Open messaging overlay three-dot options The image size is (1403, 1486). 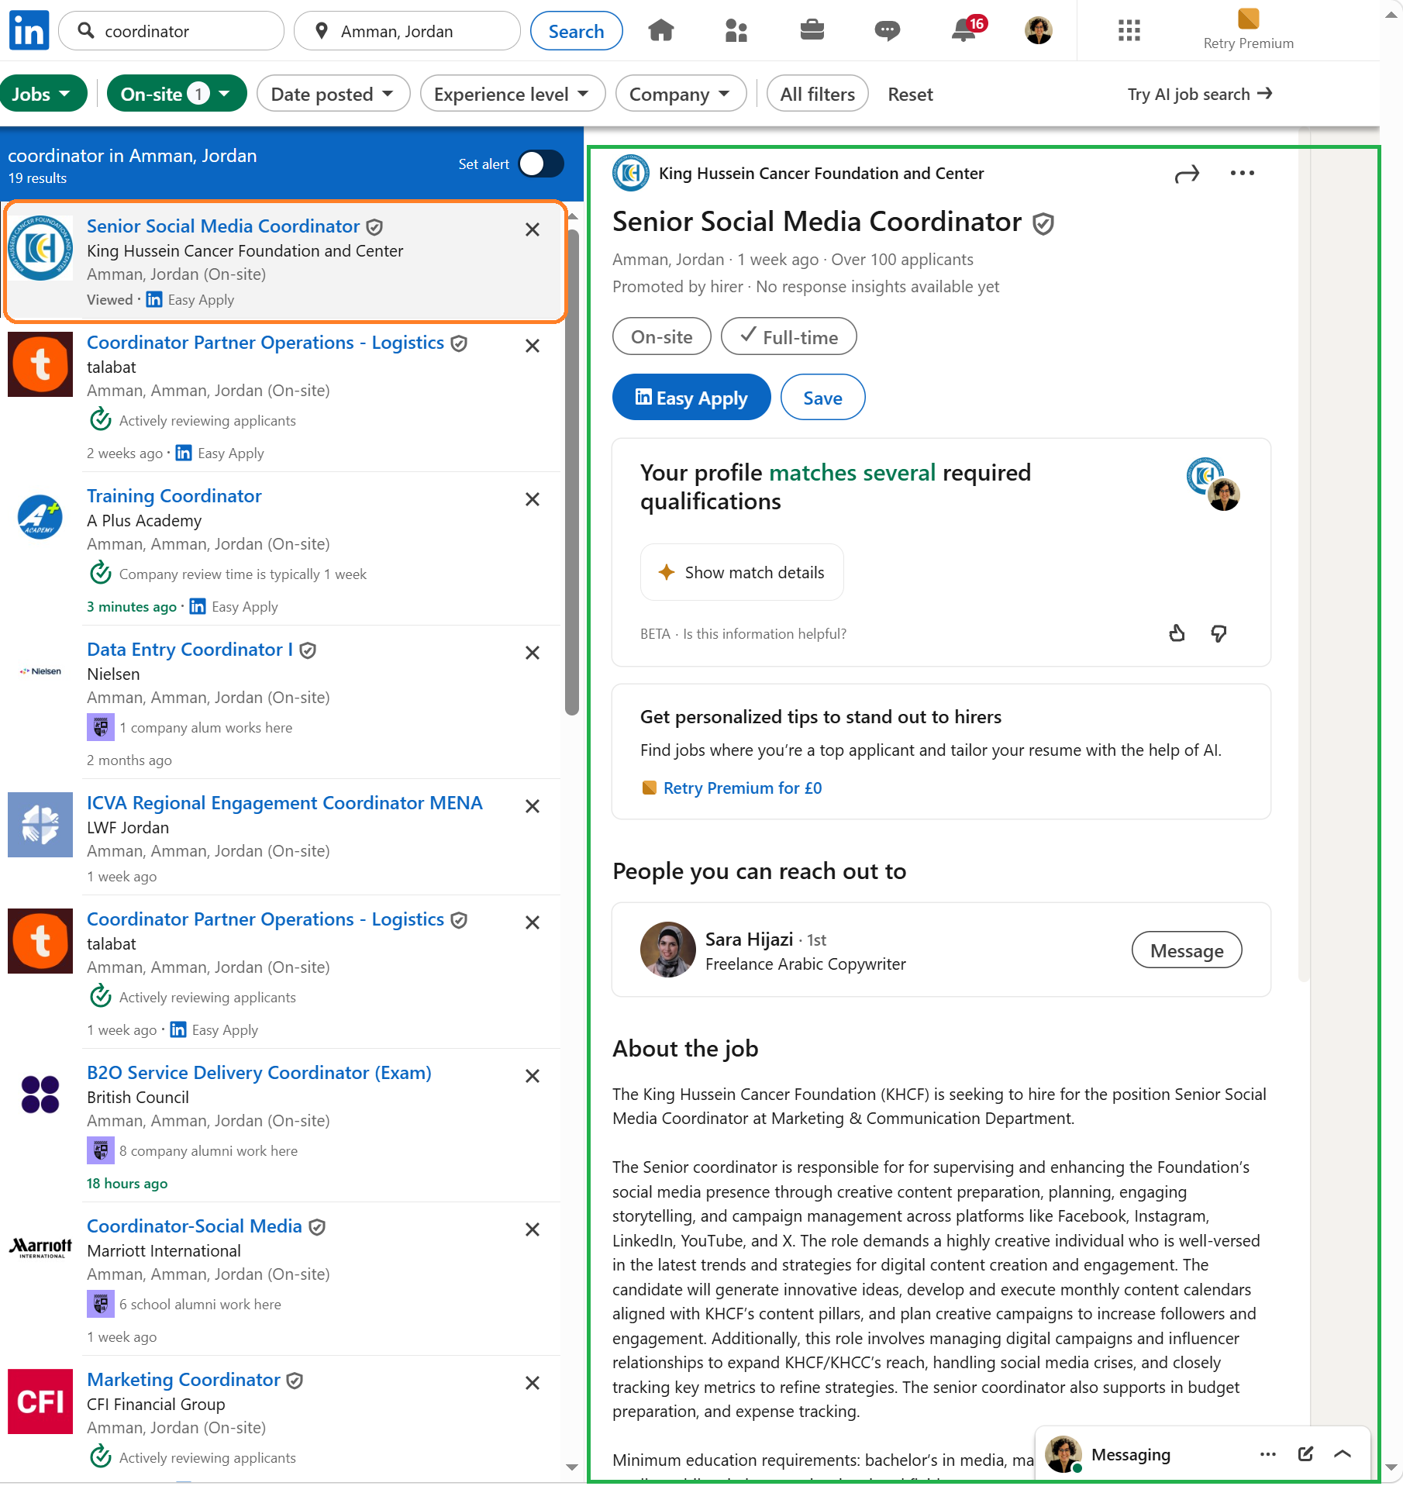click(1268, 1454)
